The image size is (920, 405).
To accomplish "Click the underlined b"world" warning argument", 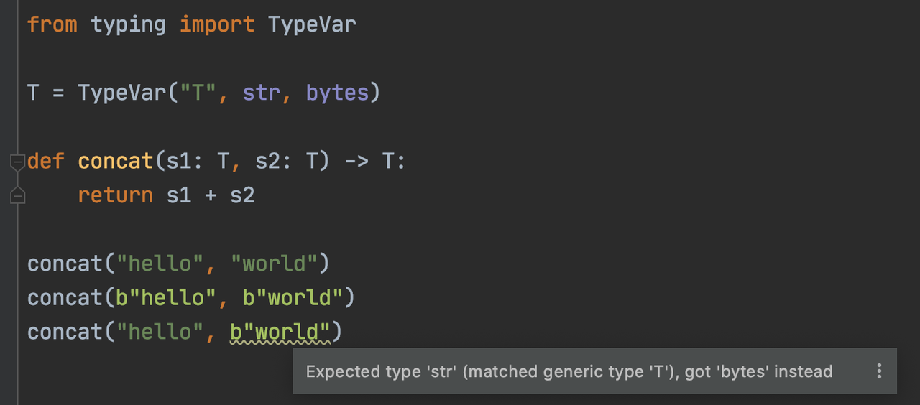I will point(280,332).
